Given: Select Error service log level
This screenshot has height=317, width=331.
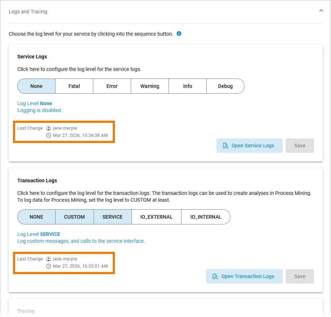Looking at the screenshot, I should (112, 86).
